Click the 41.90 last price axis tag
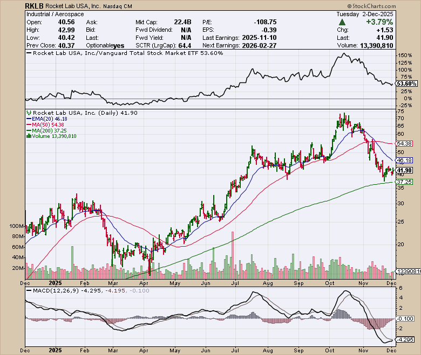Screen dimensions: 421x355 [x=404, y=170]
